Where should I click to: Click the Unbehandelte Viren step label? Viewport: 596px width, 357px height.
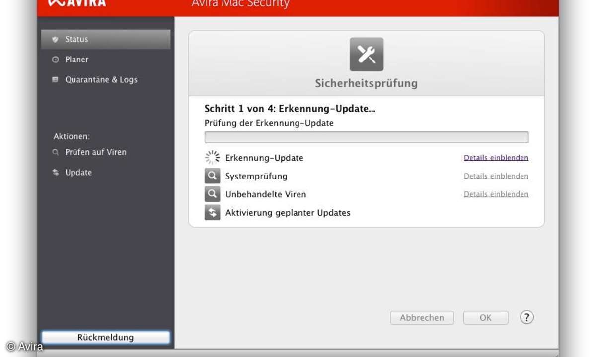pos(266,194)
